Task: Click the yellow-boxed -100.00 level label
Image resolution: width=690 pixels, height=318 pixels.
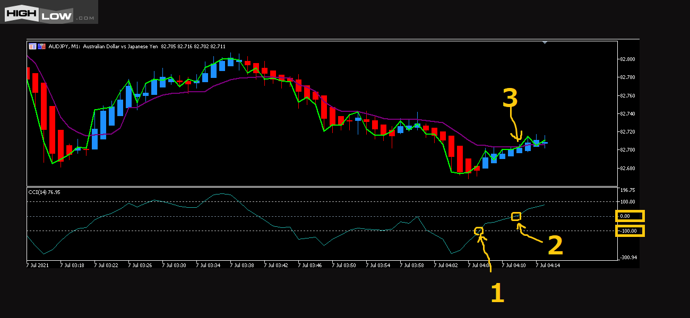Action: [629, 231]
